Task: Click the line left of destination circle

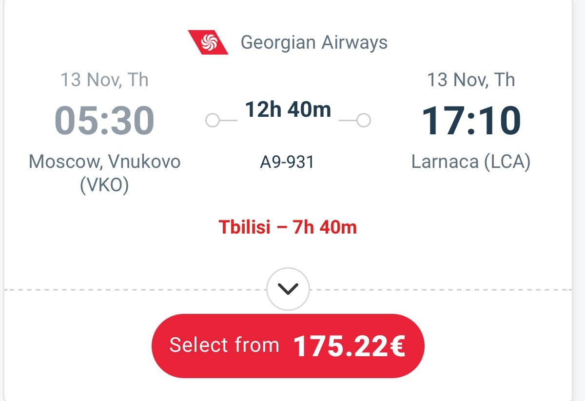Action: point(348,120)
